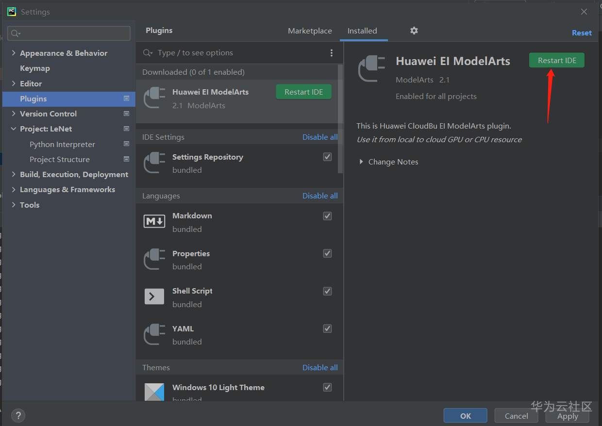Click the large ModelArts plug icon in details

371,68
